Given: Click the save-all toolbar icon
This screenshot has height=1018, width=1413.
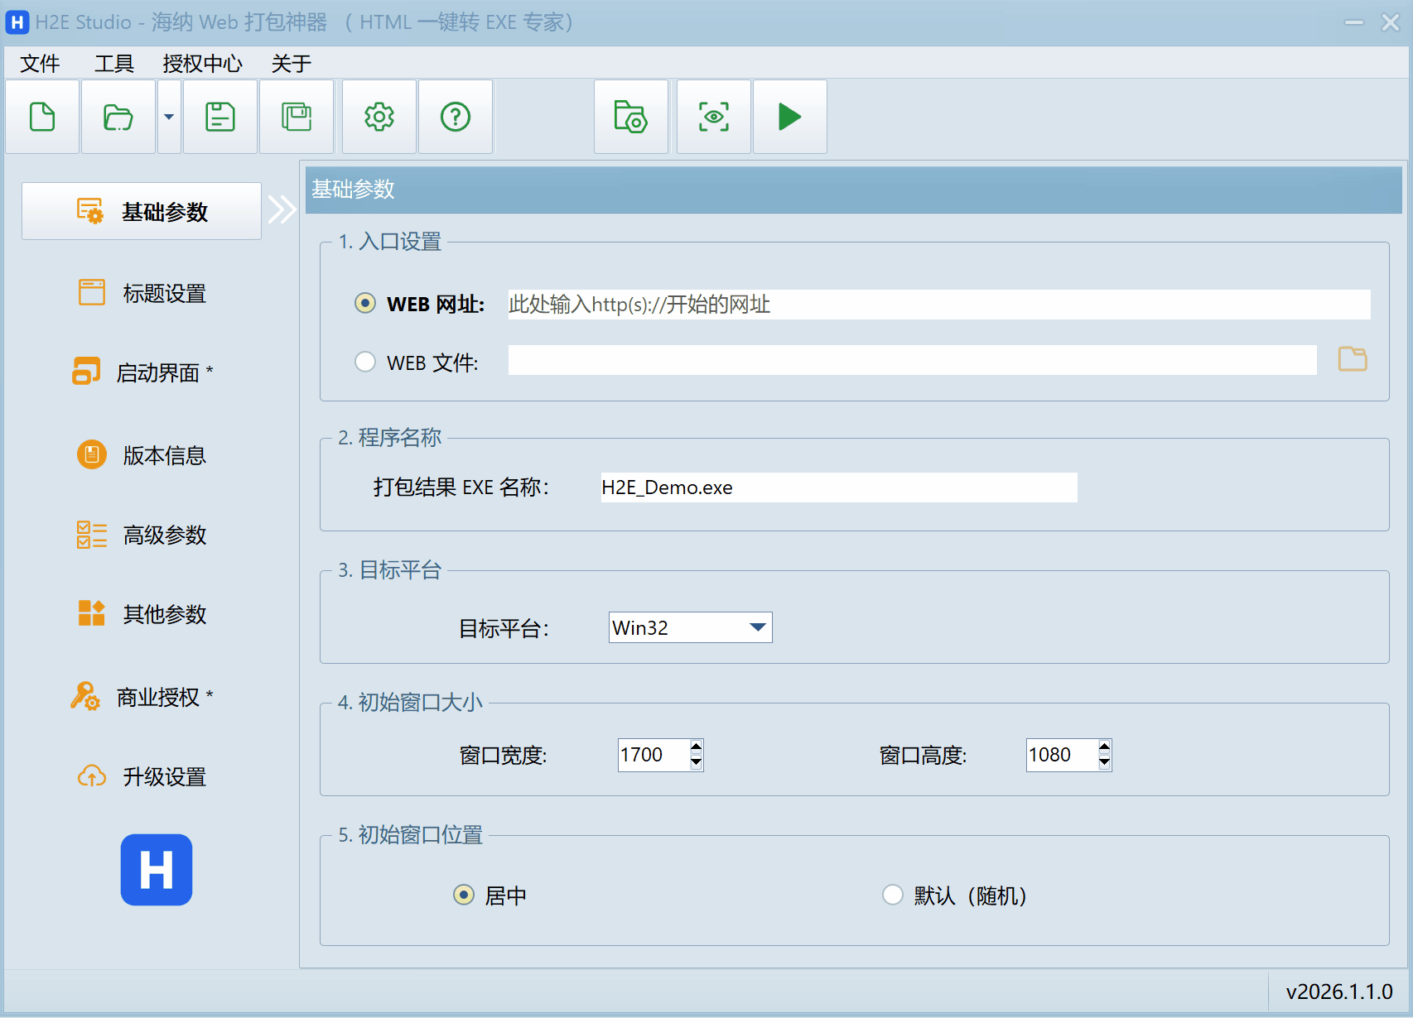Looking at the screenshot, I should (296, 117).
